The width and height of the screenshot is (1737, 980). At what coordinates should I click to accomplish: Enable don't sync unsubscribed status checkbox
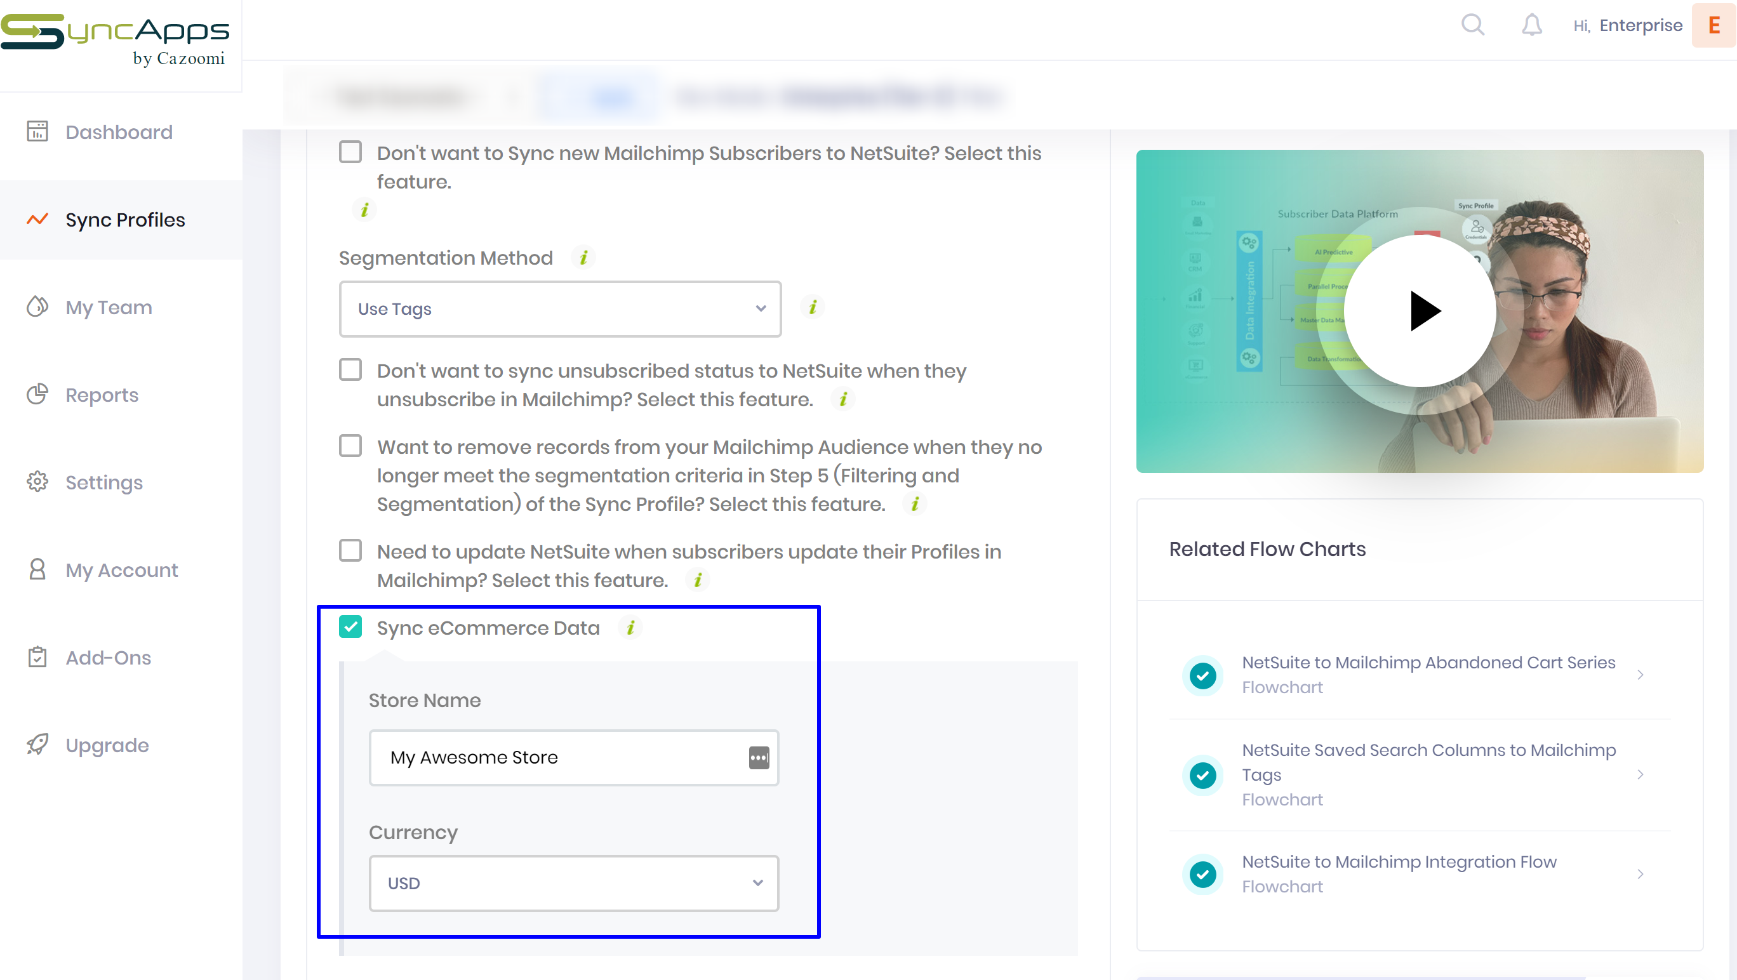tap(350, 369)
